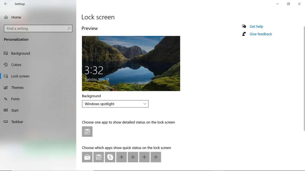Go to Settings Home
305x171 pixels.
pos(16,17)
